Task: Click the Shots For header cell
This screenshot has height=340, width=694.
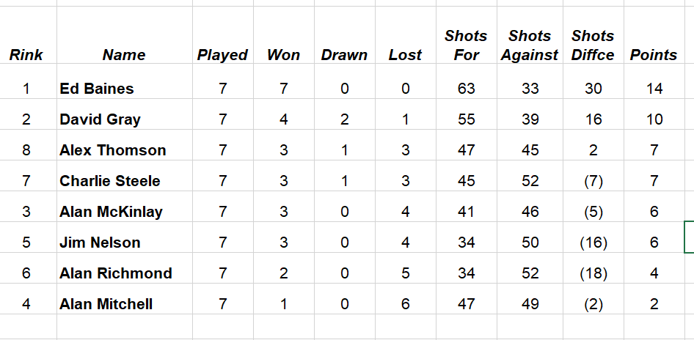Action: [466, 45]
